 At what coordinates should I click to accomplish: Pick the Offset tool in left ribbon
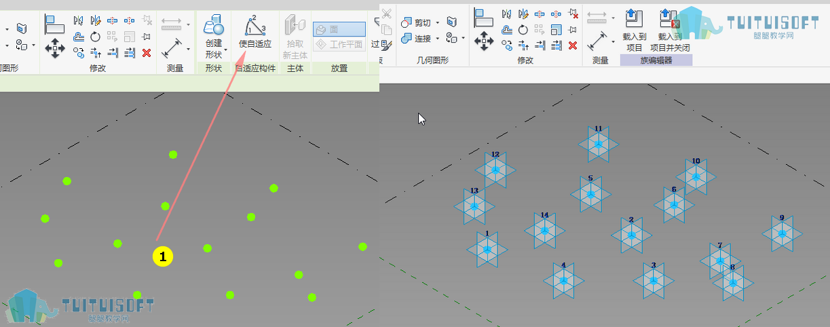tap(79, 37)
